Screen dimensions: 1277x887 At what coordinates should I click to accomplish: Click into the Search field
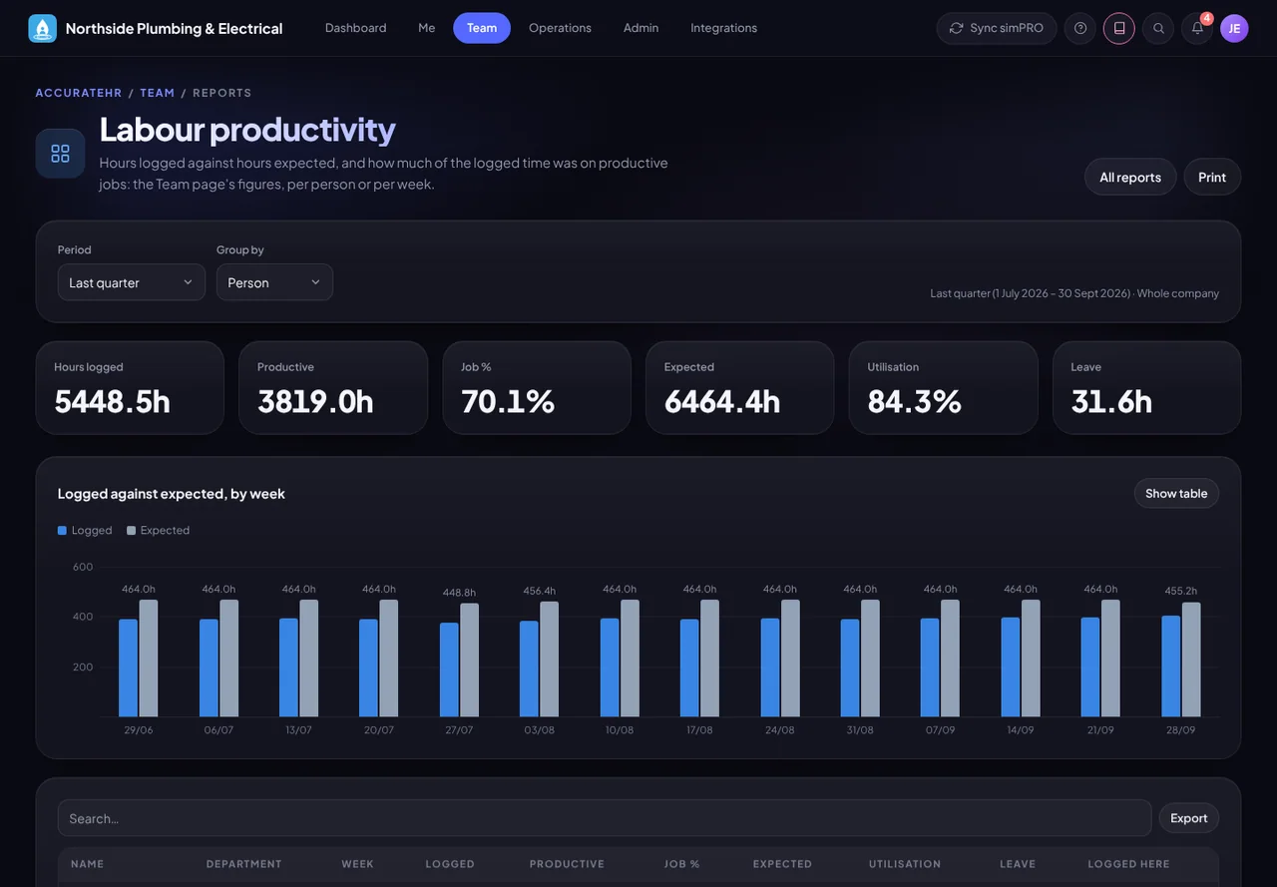tap(605, 818)
